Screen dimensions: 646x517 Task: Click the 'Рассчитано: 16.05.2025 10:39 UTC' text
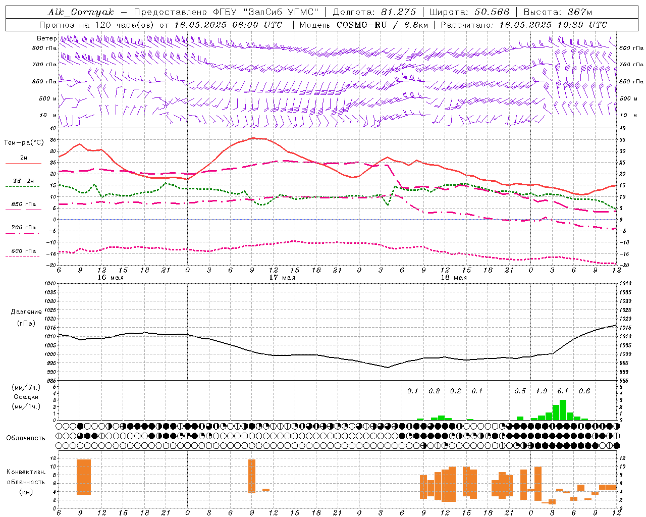point(524,25)
